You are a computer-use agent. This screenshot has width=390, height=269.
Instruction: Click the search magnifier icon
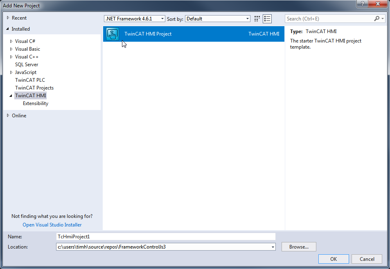(x=376, y=19)
